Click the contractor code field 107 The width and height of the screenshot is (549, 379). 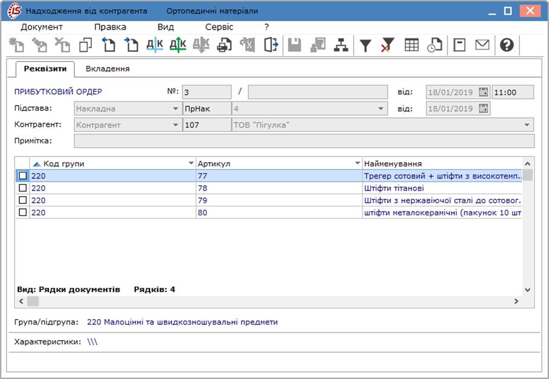pos(207,125)
